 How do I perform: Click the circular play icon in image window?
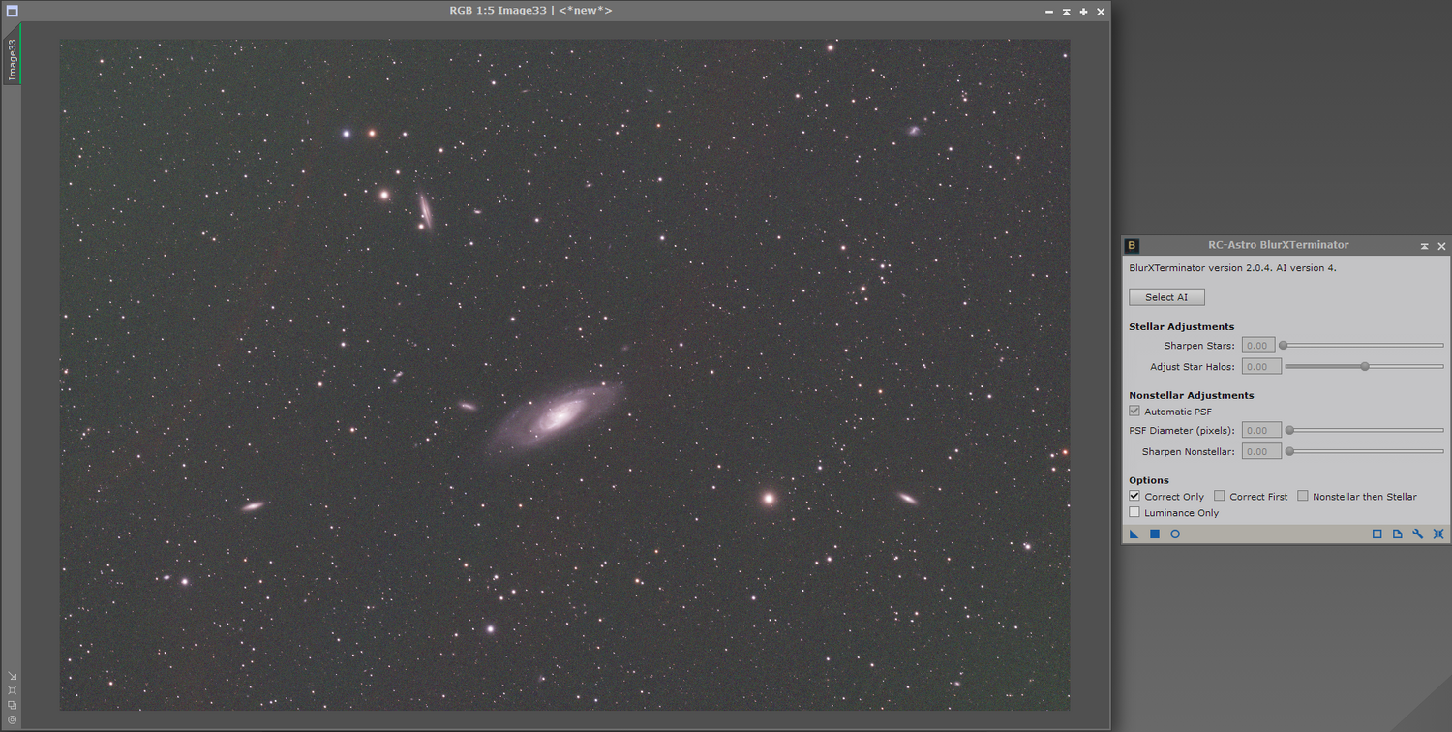[12, 719]
